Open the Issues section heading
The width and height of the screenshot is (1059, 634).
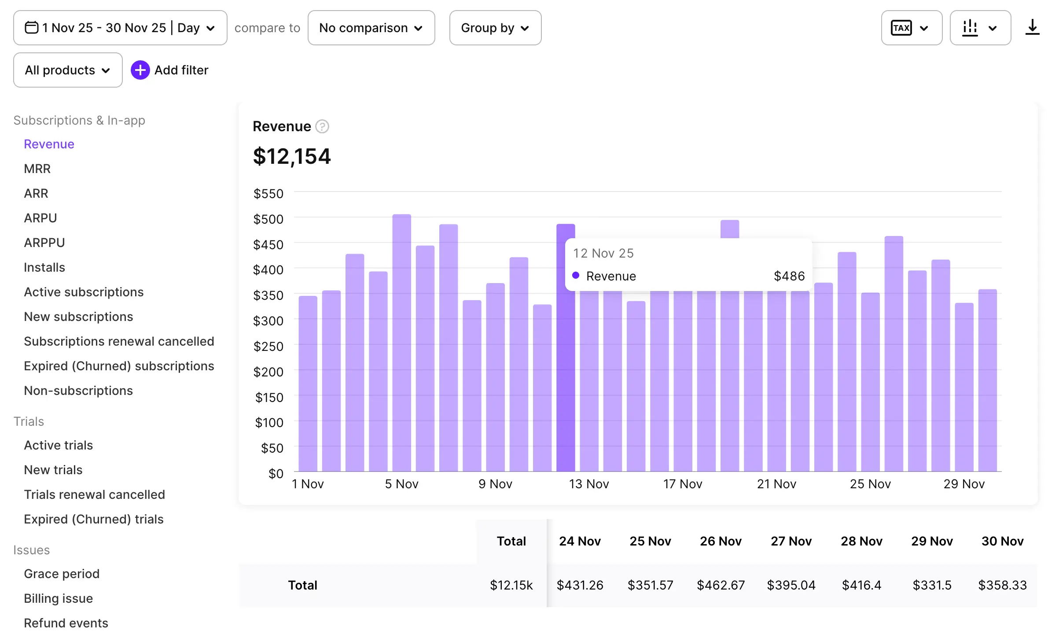32,549
